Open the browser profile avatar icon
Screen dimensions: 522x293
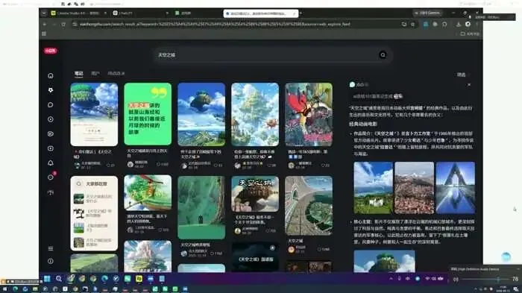tap(468, 25)
